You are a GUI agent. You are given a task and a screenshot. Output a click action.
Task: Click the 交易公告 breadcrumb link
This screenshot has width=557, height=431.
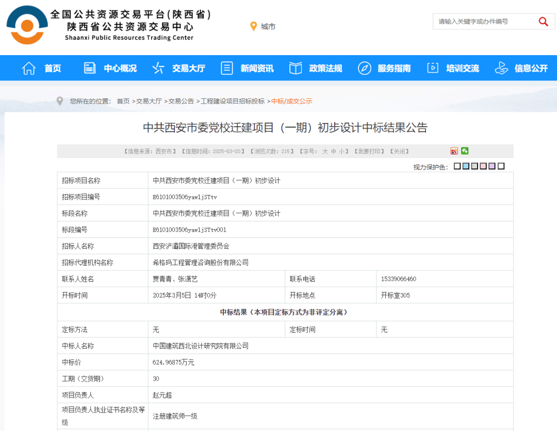pos(181,101)
